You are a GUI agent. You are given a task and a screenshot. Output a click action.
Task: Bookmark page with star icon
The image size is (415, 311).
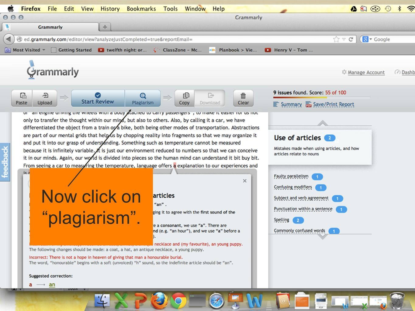(336, 39)
